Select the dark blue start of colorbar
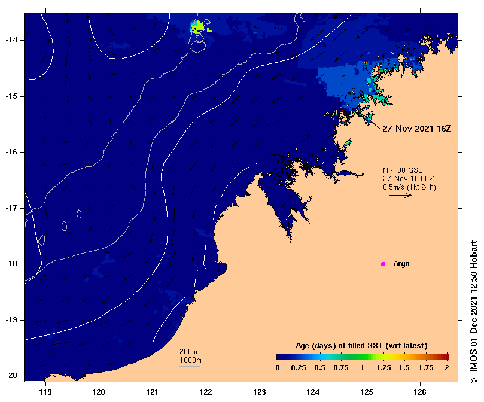Viewport: 484px width, 402px height. click(x=281, y=357)
